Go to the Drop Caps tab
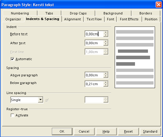Viewport: 163px width, 137px height. [x=78, y=13]
